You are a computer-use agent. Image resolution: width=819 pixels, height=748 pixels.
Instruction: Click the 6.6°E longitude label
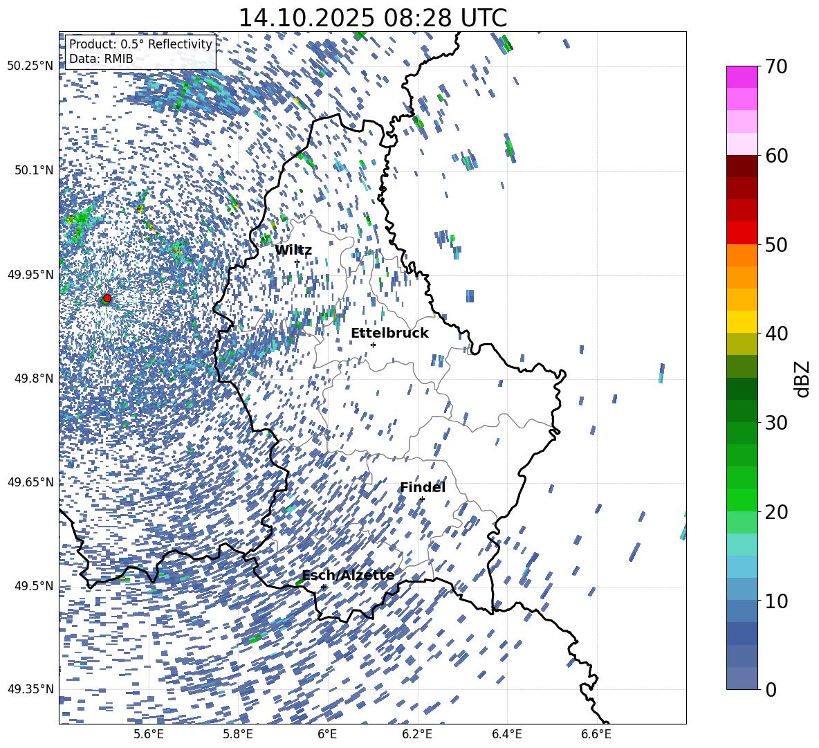596,734
